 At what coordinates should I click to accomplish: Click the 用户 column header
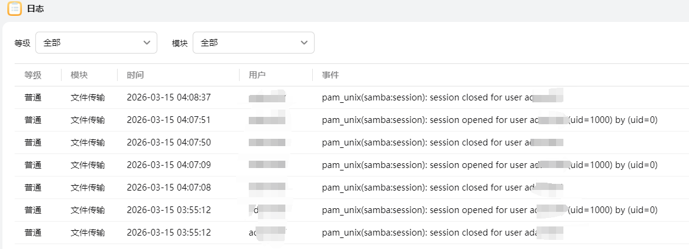(257, 75)
